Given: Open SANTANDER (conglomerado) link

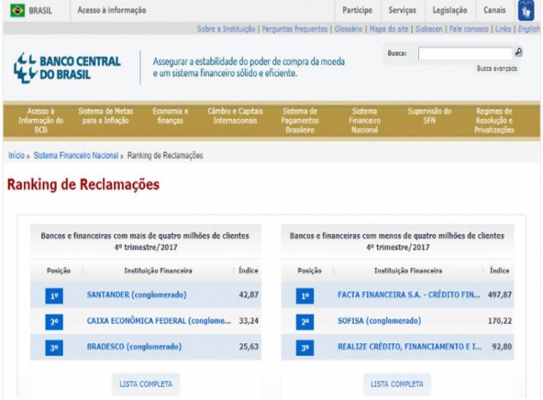Looking at the screenshot, I should coord(136,294).
